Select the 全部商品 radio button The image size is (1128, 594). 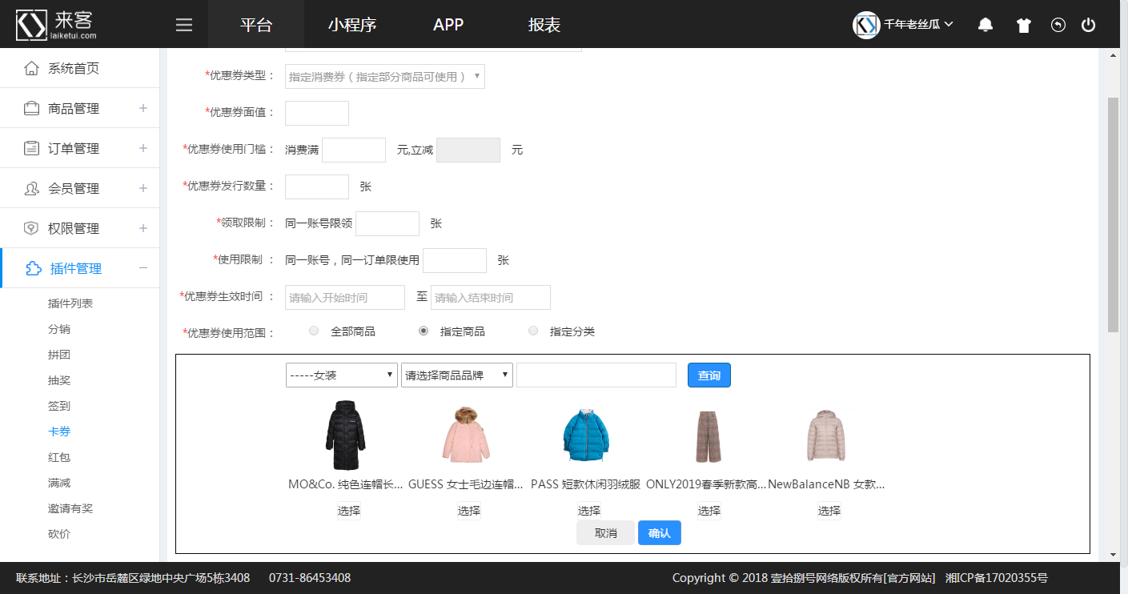(x=314, y=331)
